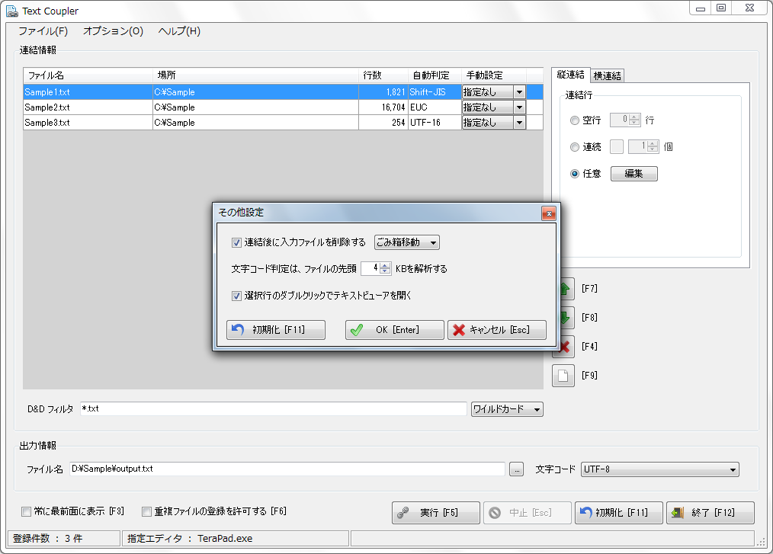The width and height of the screenshot is (773, 554).
Task: Click the new document icon button labeled F9
Action: [x=563, y=376]
